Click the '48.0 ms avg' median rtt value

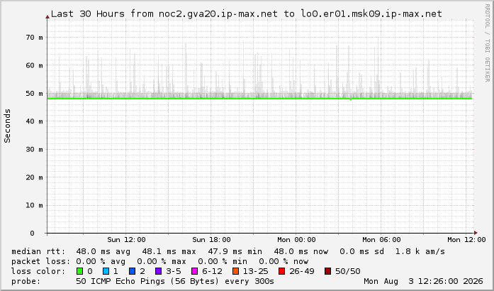103,251
